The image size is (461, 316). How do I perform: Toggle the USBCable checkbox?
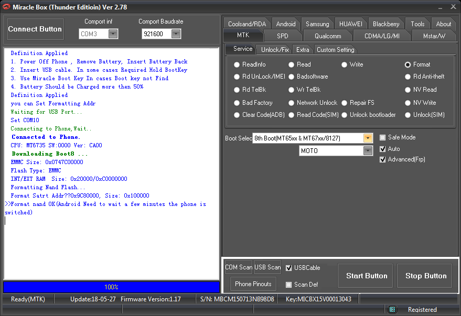click(288, 268)
